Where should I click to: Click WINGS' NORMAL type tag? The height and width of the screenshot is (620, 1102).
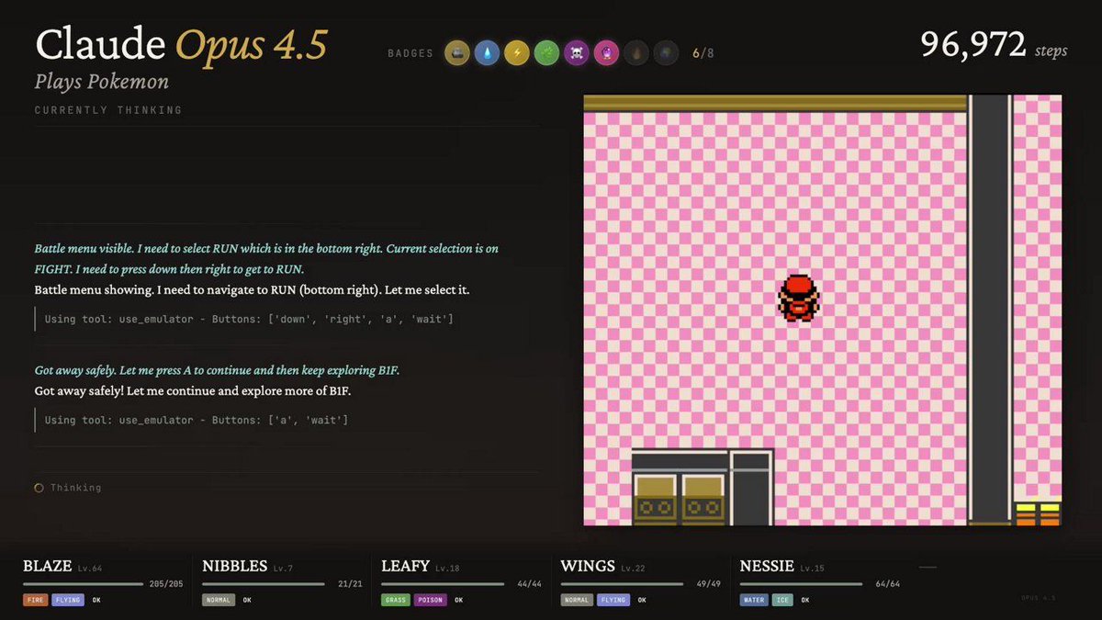578,600
